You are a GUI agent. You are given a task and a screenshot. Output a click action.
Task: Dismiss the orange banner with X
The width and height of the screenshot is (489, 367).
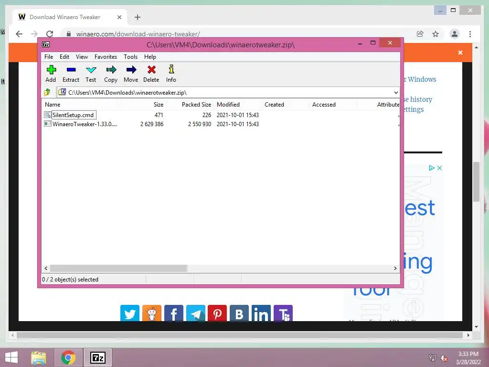(460, 53)
